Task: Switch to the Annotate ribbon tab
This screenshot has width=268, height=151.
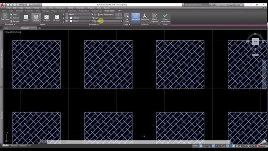Action: [x=19, y=11]
